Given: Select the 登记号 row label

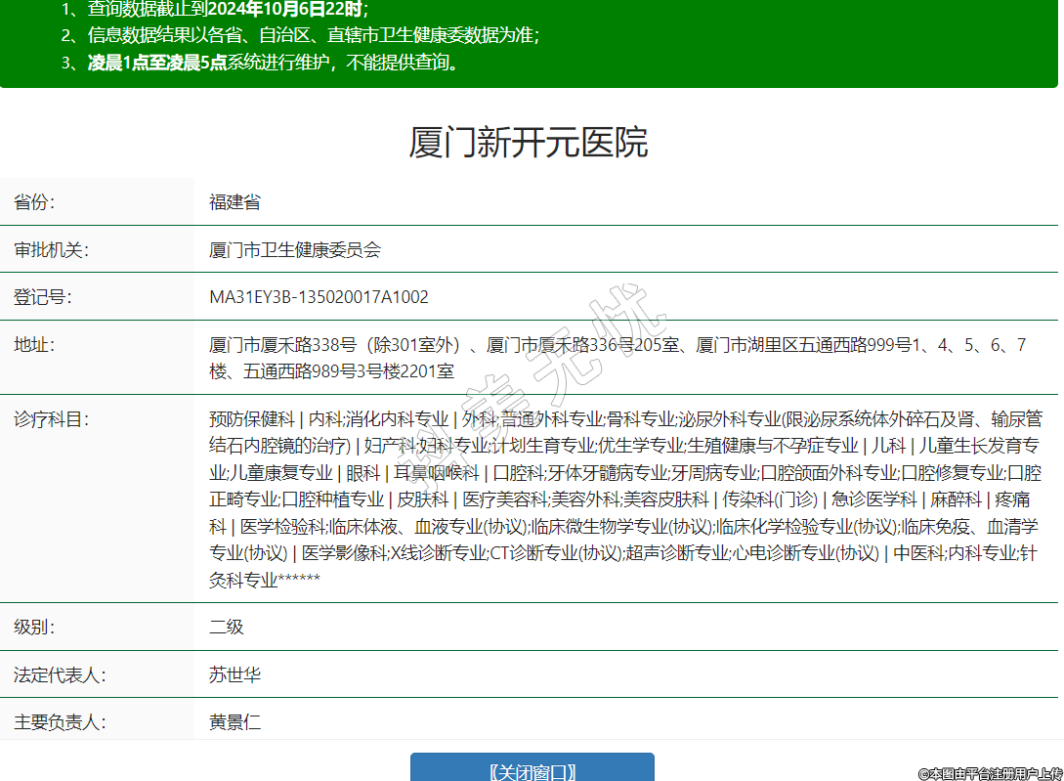Looking at the screenshot, I should pos(42,297).
